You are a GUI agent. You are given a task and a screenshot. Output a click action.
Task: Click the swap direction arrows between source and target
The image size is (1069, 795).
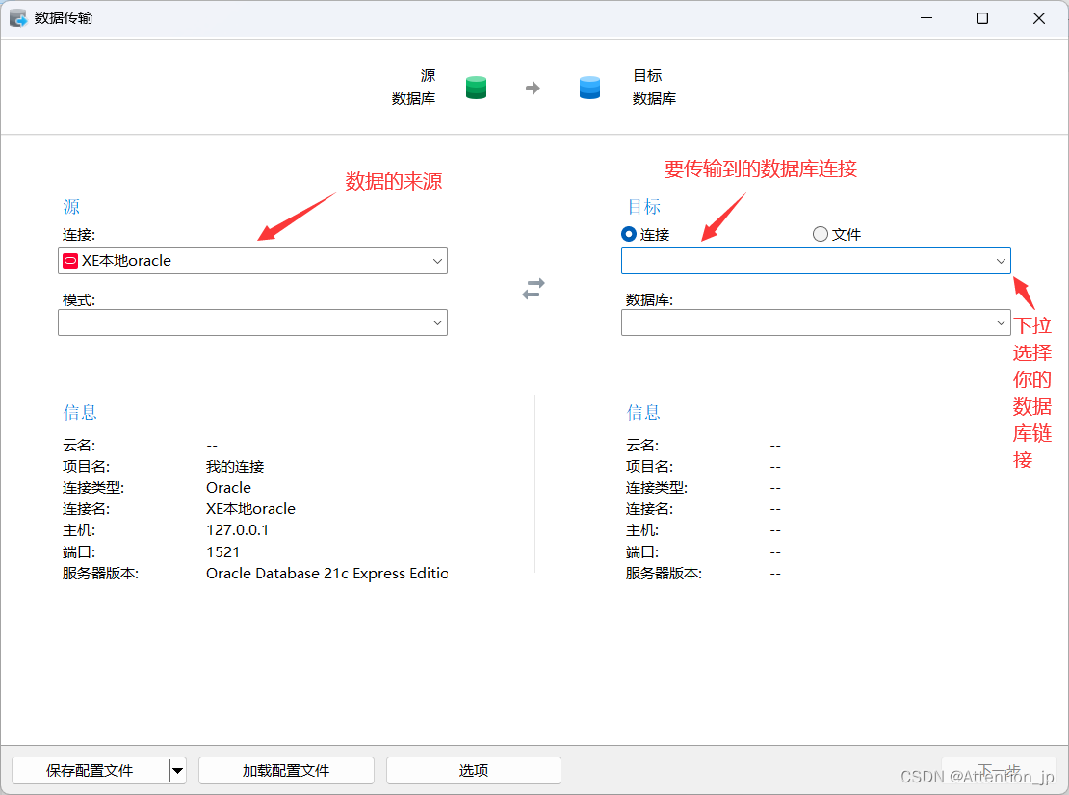(x=533, y=290)
